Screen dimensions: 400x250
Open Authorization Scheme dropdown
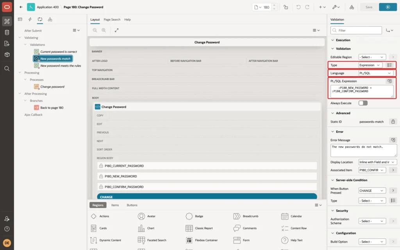(x=372, y=221)
